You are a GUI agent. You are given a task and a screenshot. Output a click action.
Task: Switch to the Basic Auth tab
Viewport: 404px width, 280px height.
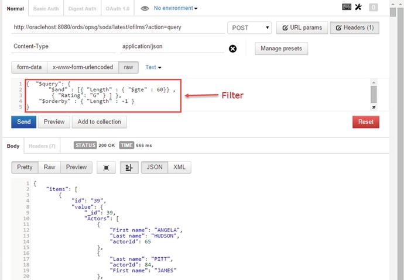pyautogui.click(x=46, y=9)
